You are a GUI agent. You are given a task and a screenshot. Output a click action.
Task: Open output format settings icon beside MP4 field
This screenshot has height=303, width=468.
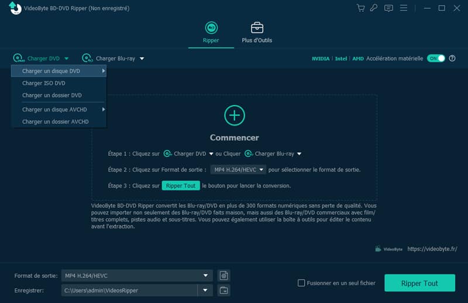[x=223, y=276]
